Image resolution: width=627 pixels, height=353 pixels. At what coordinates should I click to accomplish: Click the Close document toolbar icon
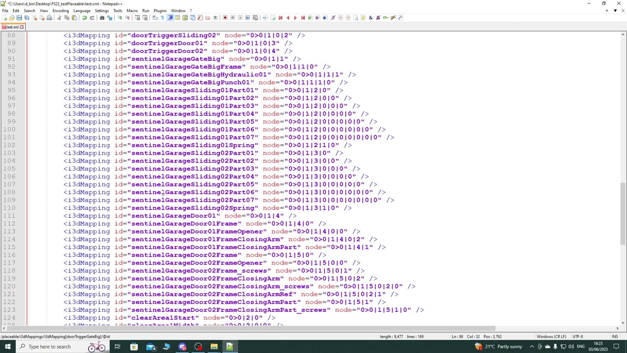[x=34, y=18]
